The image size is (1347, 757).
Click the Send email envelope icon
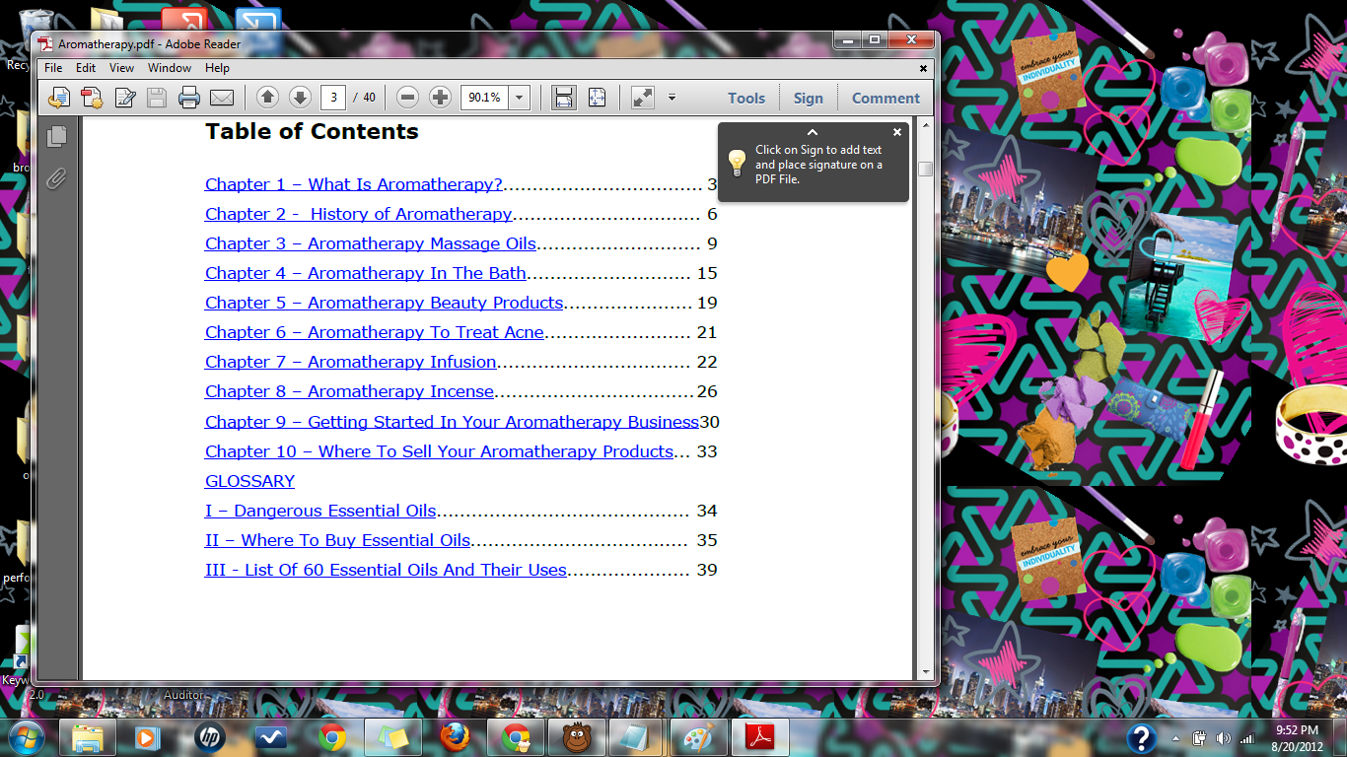coord(222,98)
